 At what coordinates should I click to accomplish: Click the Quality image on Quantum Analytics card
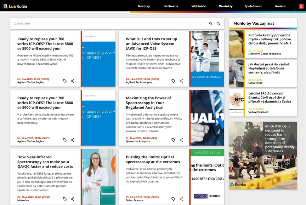[x=207, y=118]
